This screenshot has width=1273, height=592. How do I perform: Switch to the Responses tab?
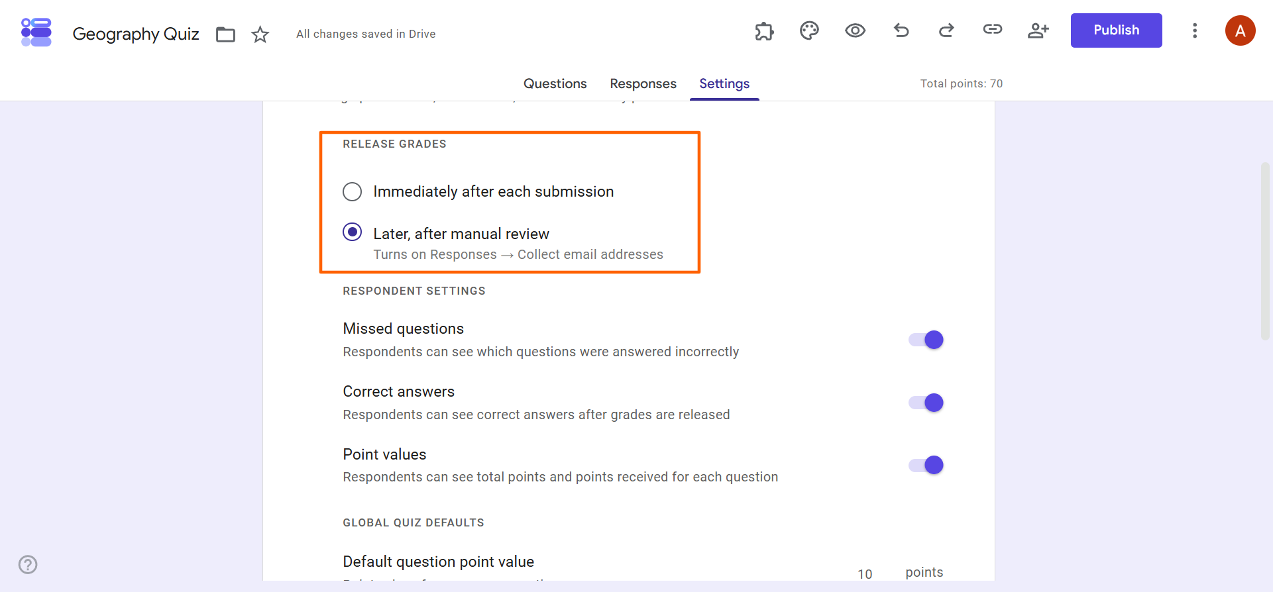point(643,83)
